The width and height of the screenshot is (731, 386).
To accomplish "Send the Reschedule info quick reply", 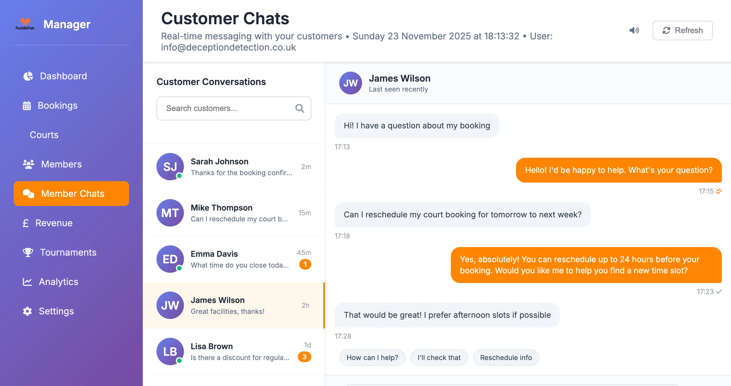I will point(506,357).
